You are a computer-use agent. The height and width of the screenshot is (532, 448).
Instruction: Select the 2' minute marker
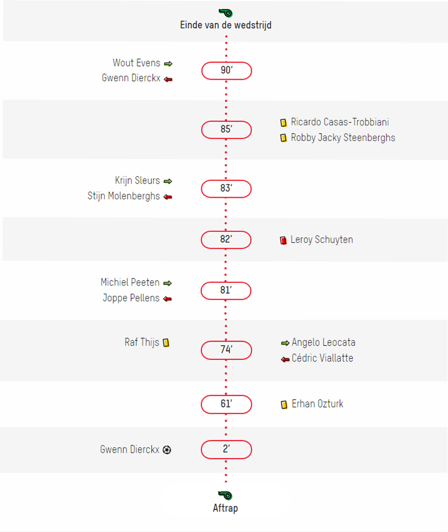coord(226,449)
